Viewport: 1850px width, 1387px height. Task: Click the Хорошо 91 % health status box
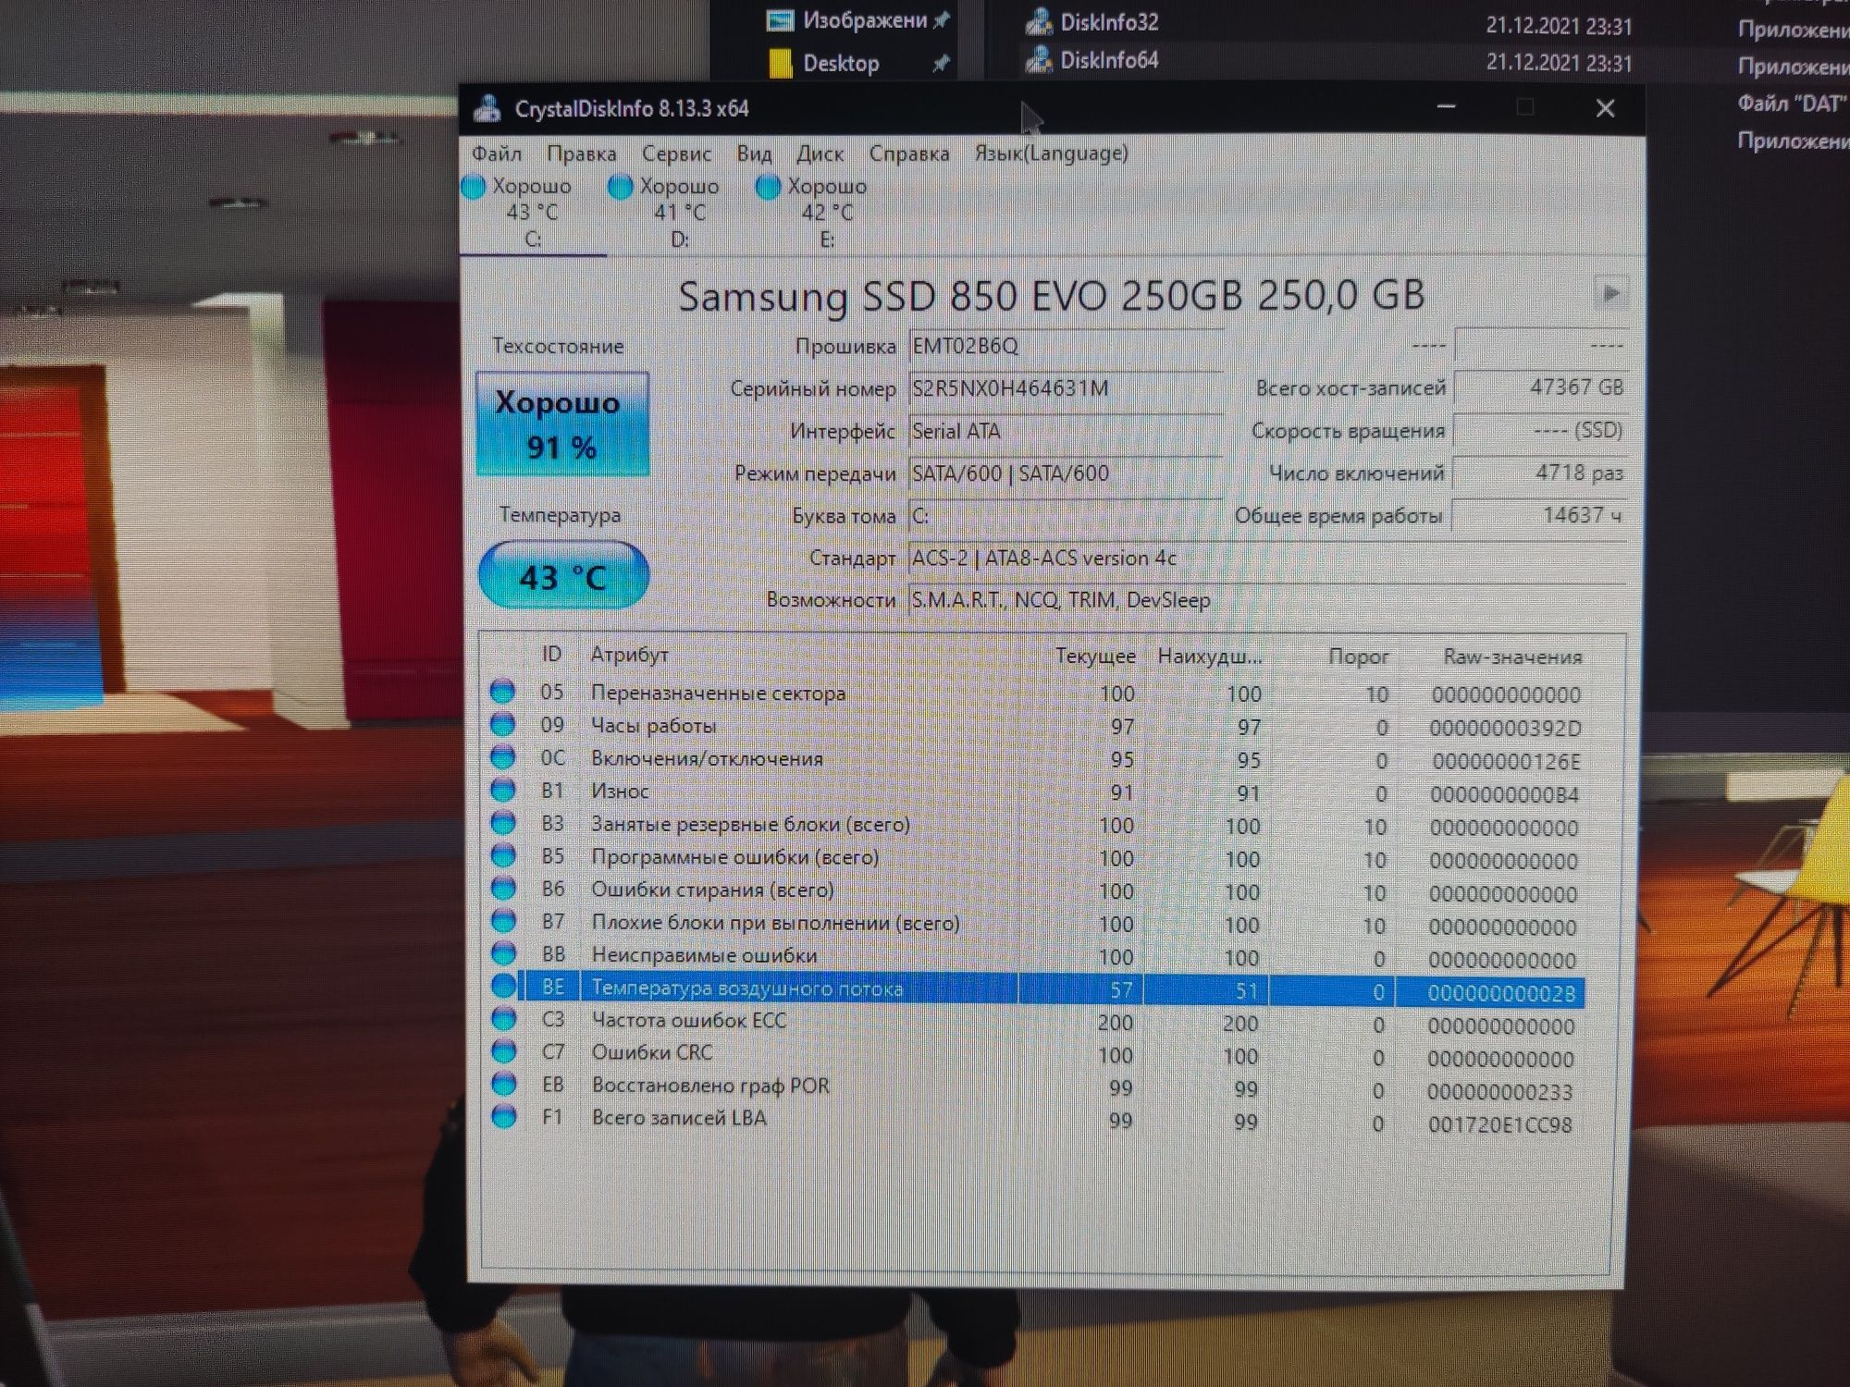[x=562, y=424]
